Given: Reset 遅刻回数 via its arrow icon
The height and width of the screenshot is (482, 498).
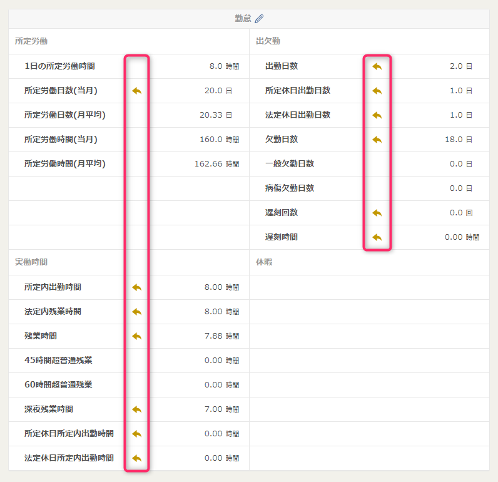Looking at the screenshot, I should [377, 213].
